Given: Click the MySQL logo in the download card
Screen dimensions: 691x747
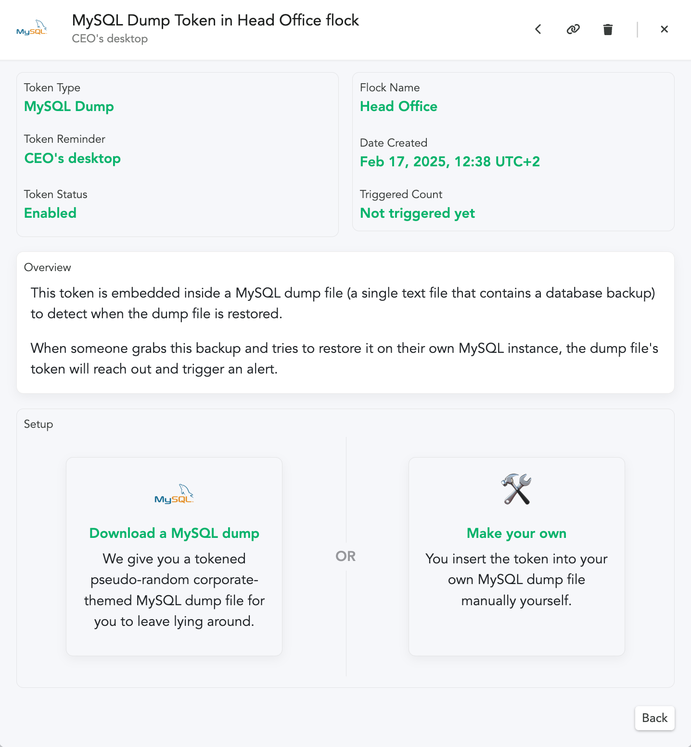Looking at the screenshot, I should click(174, 494).
